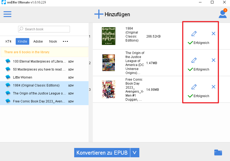Click 'There are 6 books in the library' notice
Screen dimensions: 230x161
(x=27, y=52)
